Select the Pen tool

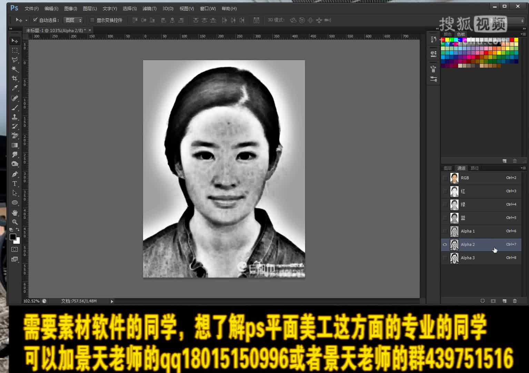(x=14, y=174)
